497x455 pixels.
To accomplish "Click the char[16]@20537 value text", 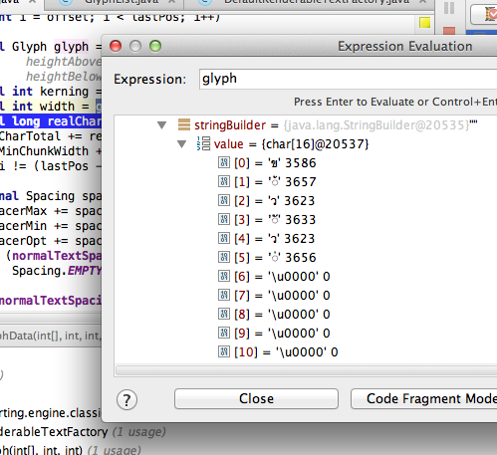I will click(x=316, y=144).
